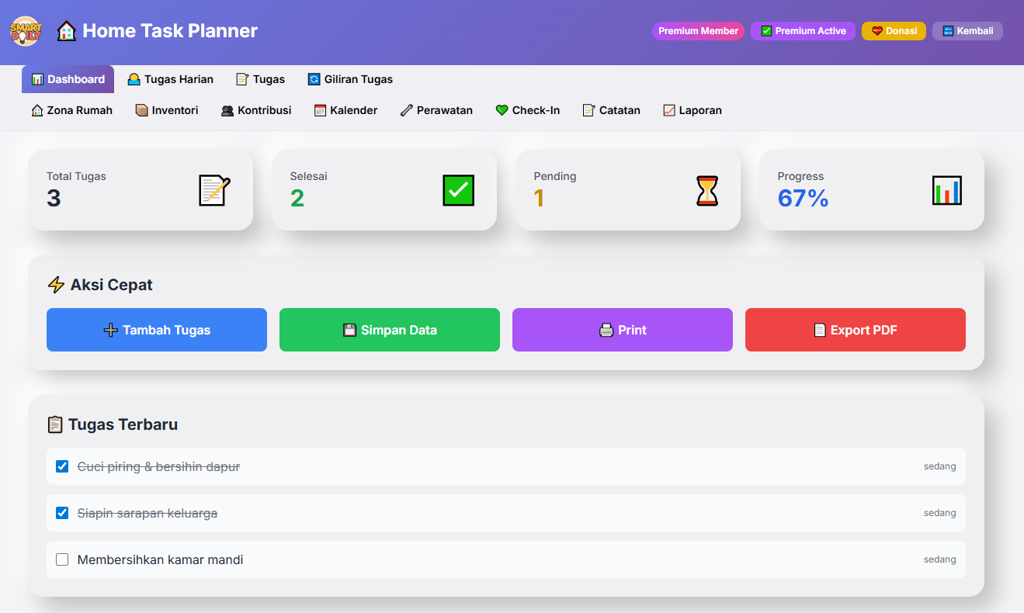Check the Membersihkan kamar mandi task
The image size is (1024, 613).
(x=62, y=559)
